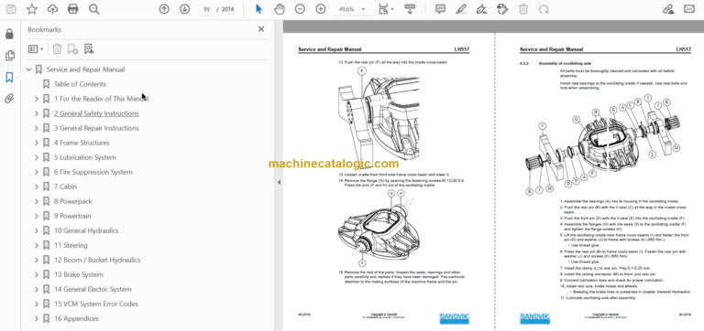Image resolution: width=704 pixels, height=331 pixels.
Task: Jump to 16 Appendices section
Action: (x=76, y=318)
